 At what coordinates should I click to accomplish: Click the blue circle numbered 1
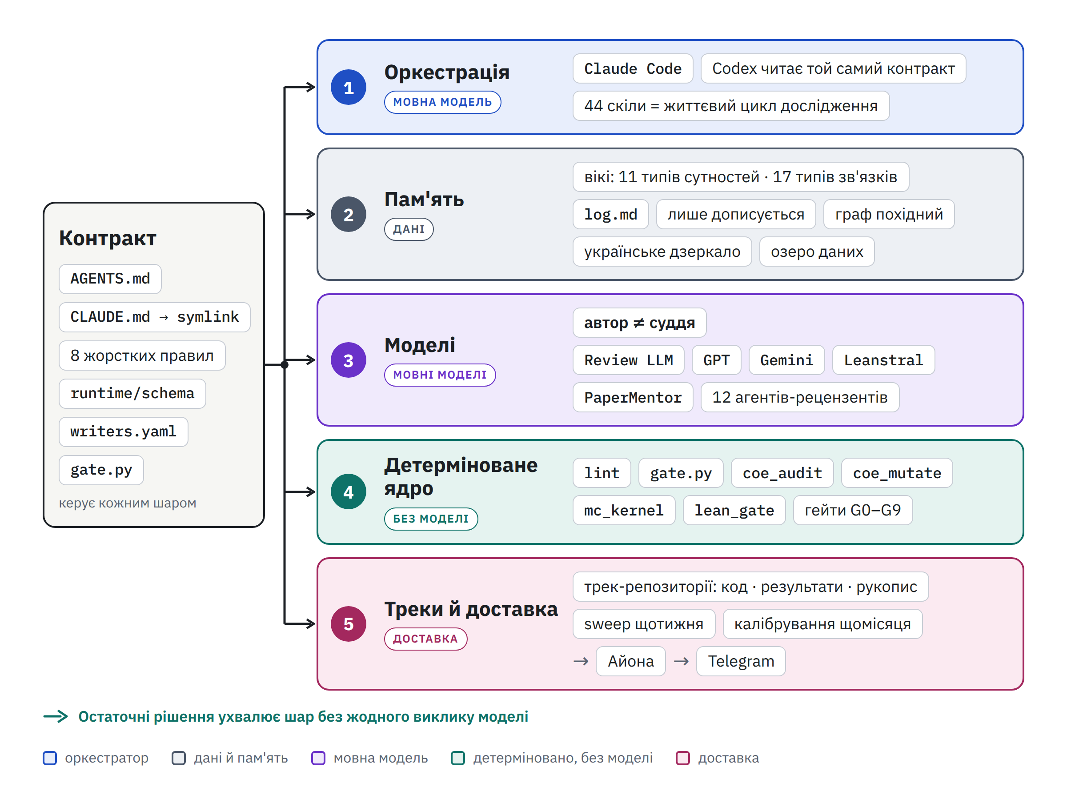[348, 87]
